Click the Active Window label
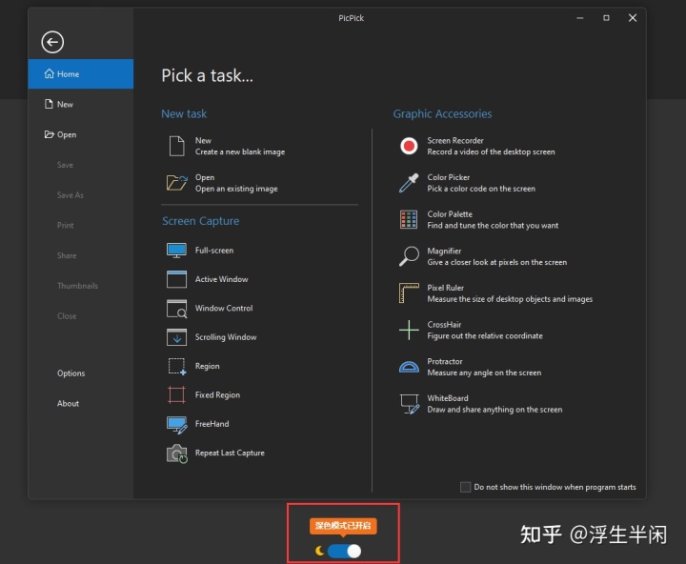686x564 pixels. coord(221,279)
